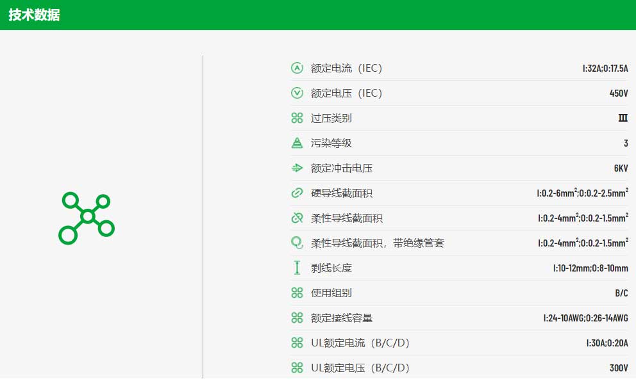Click the I:32A;O:17.5A current value
This screenshot has width=636, height=381.
(605, 68)
